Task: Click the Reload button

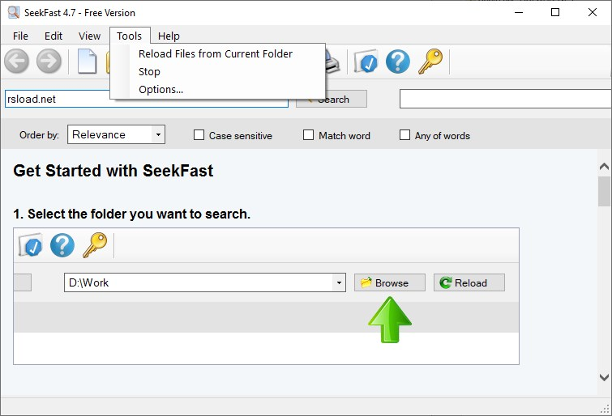Action: coord(469,282)
